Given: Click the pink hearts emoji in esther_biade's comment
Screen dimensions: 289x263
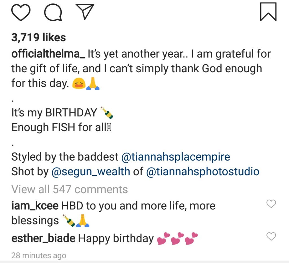Looking at the screenshot, I should (x=176, y=238).
